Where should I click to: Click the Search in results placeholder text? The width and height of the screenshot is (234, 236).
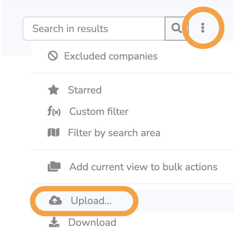pos(70,29)
